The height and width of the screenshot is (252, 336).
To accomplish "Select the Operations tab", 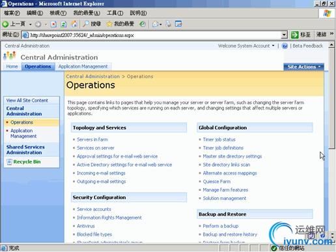I will tap(38, 66).
